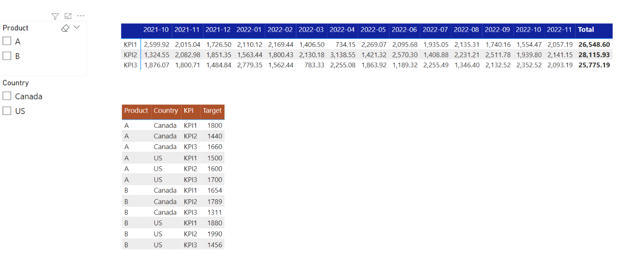This screenshot has height=267, width=617.
Task: Sort by the 2022-10 column header
Action: pos(529,30)
